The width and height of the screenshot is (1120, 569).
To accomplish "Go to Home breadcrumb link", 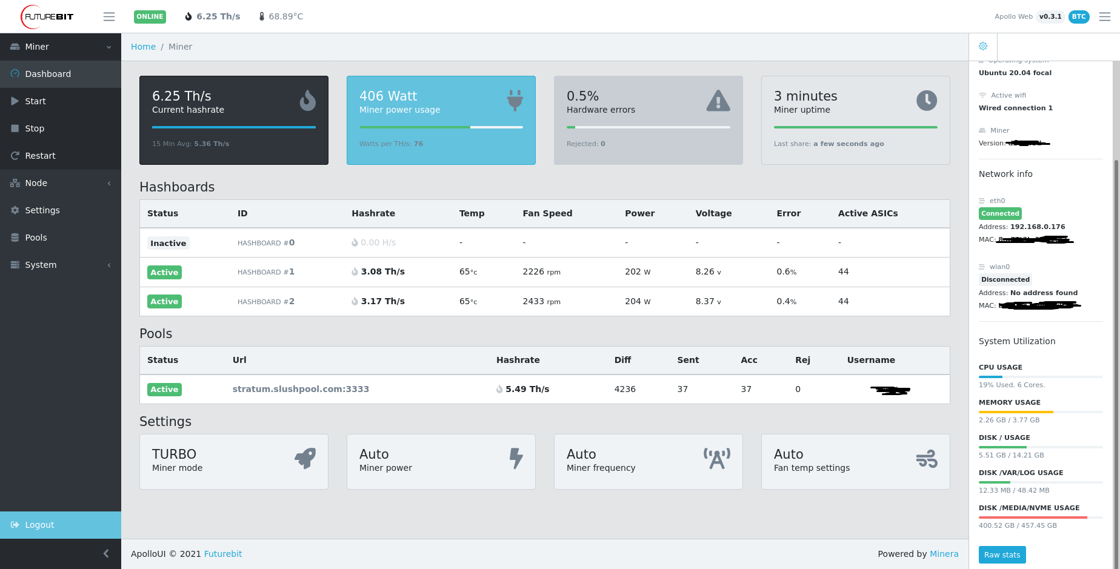I will coord(143,47).
